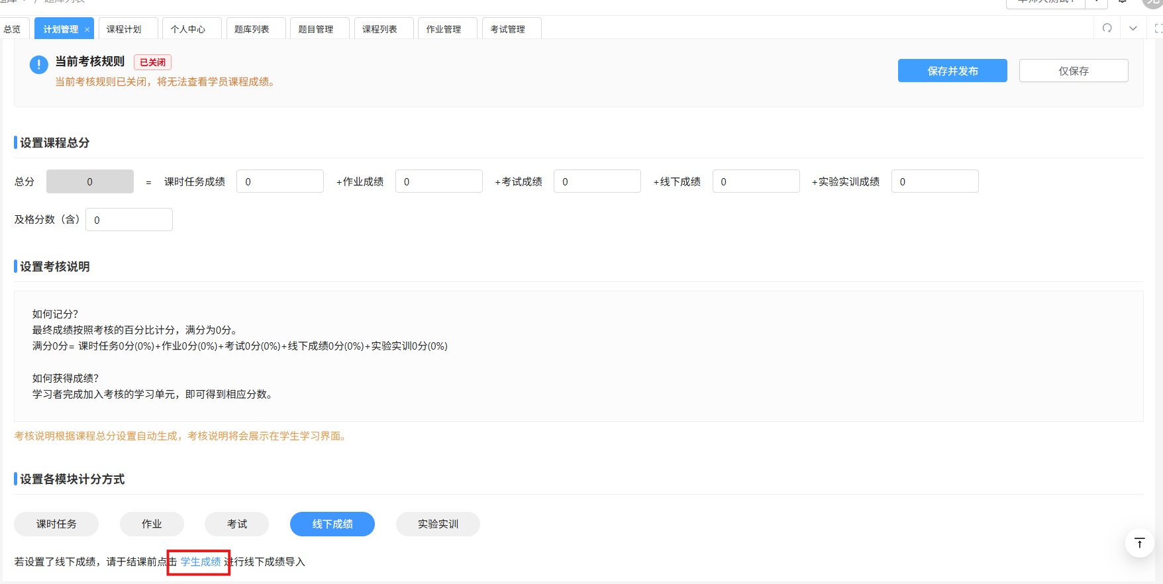The image size is (1163, 584).
Task: Click the blue exclamation info icon
Action: click(38, 64)
